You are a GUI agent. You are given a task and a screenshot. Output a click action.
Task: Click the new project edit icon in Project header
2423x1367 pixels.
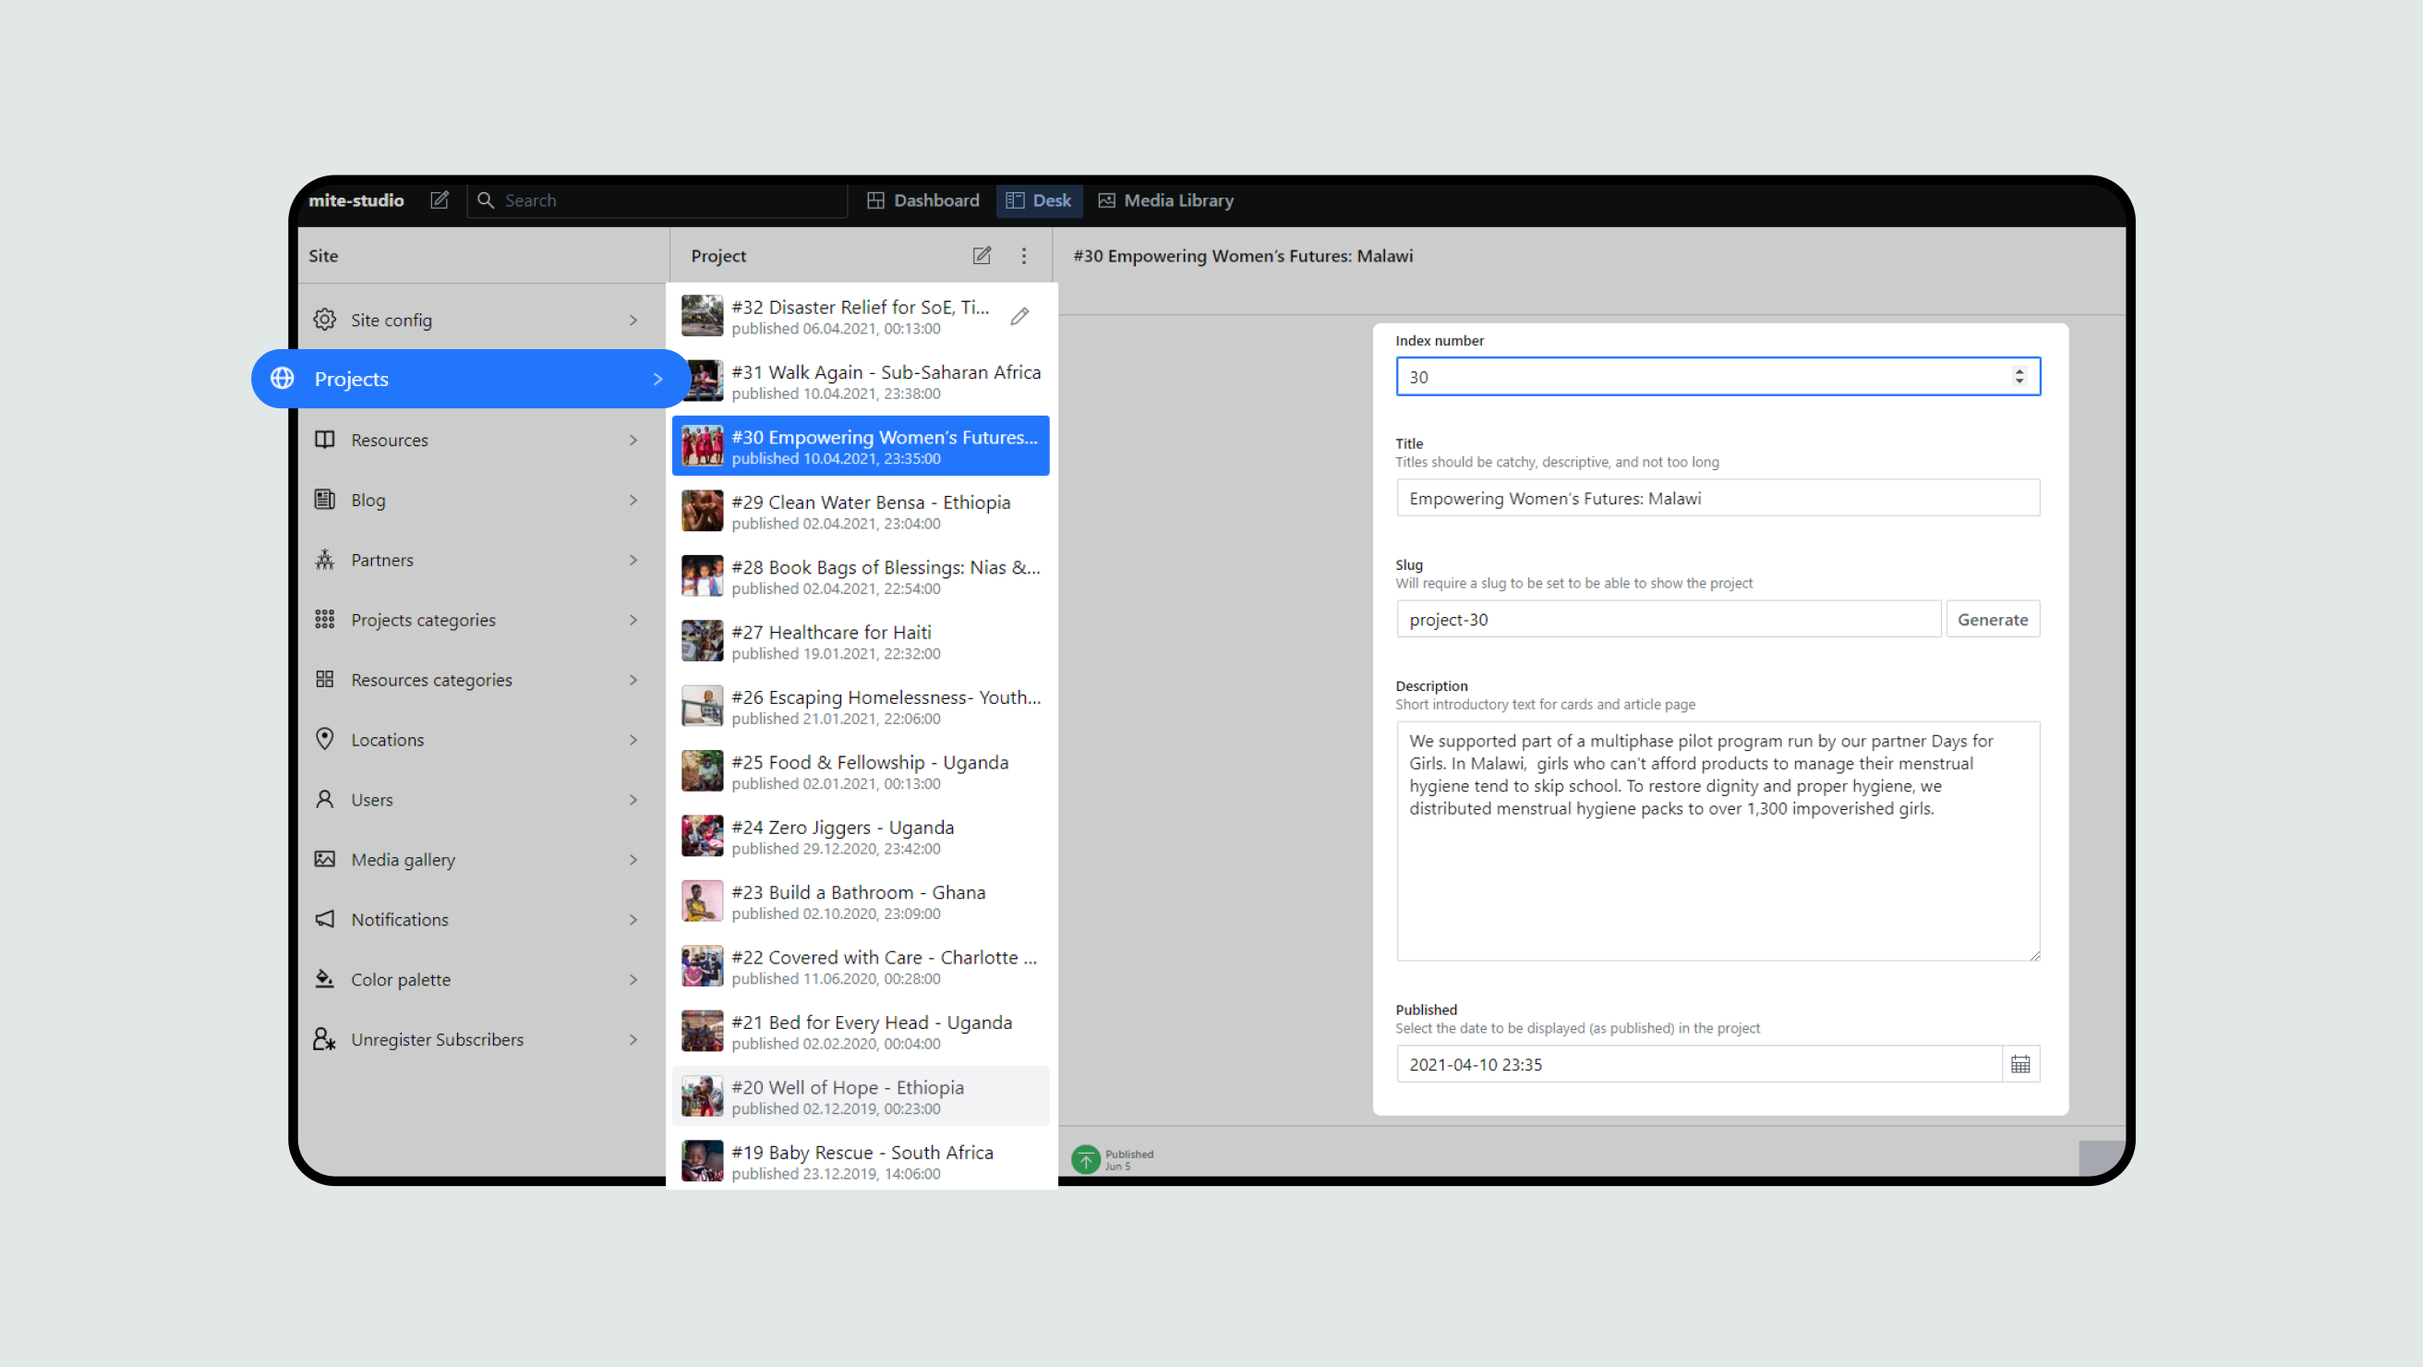981,256
